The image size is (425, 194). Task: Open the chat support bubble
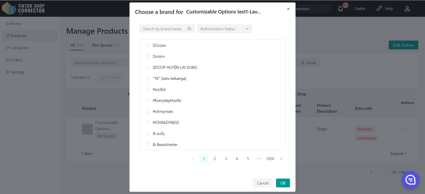pos(411,180)
